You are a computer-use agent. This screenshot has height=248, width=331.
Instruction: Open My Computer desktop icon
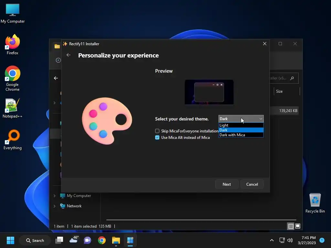13,14
